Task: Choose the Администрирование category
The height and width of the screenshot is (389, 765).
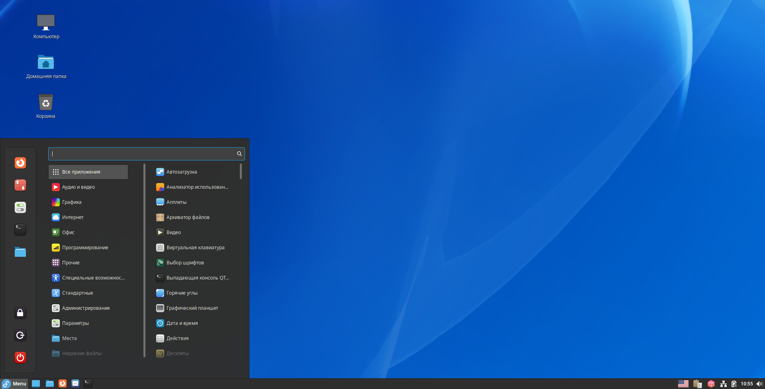Action: point(86,308)
